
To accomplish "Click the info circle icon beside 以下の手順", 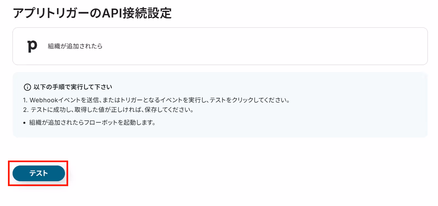I will [27, 87].
